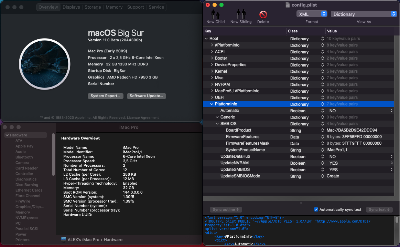Open the Dictionary View As dropdown
Image resolution: width=400 pixels, height=247 pixels.
[364, 14]
